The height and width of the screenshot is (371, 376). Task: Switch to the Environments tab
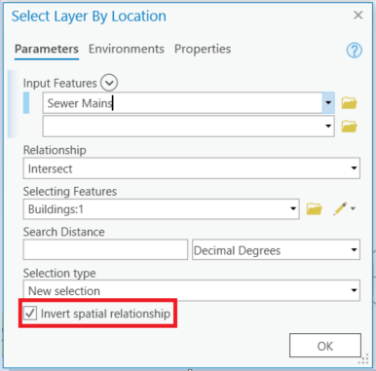pos(127,49)
